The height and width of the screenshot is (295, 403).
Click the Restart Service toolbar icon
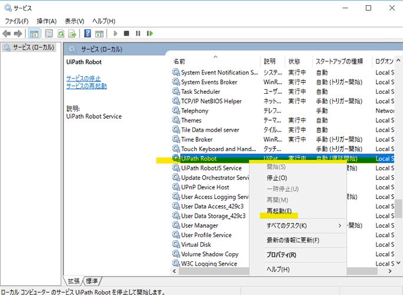click(150, 34)
